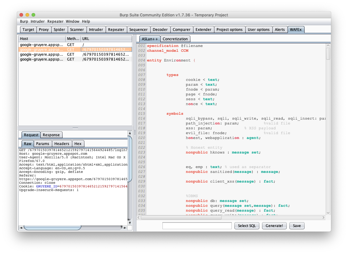Switch to the Intruder tool tab
348x254 pixels.
coord(96,30)
